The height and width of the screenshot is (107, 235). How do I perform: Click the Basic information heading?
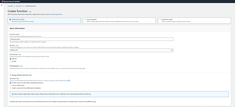(17, 28)
